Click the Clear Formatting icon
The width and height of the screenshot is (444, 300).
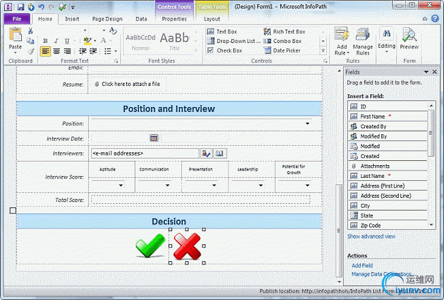click(113, 31)
